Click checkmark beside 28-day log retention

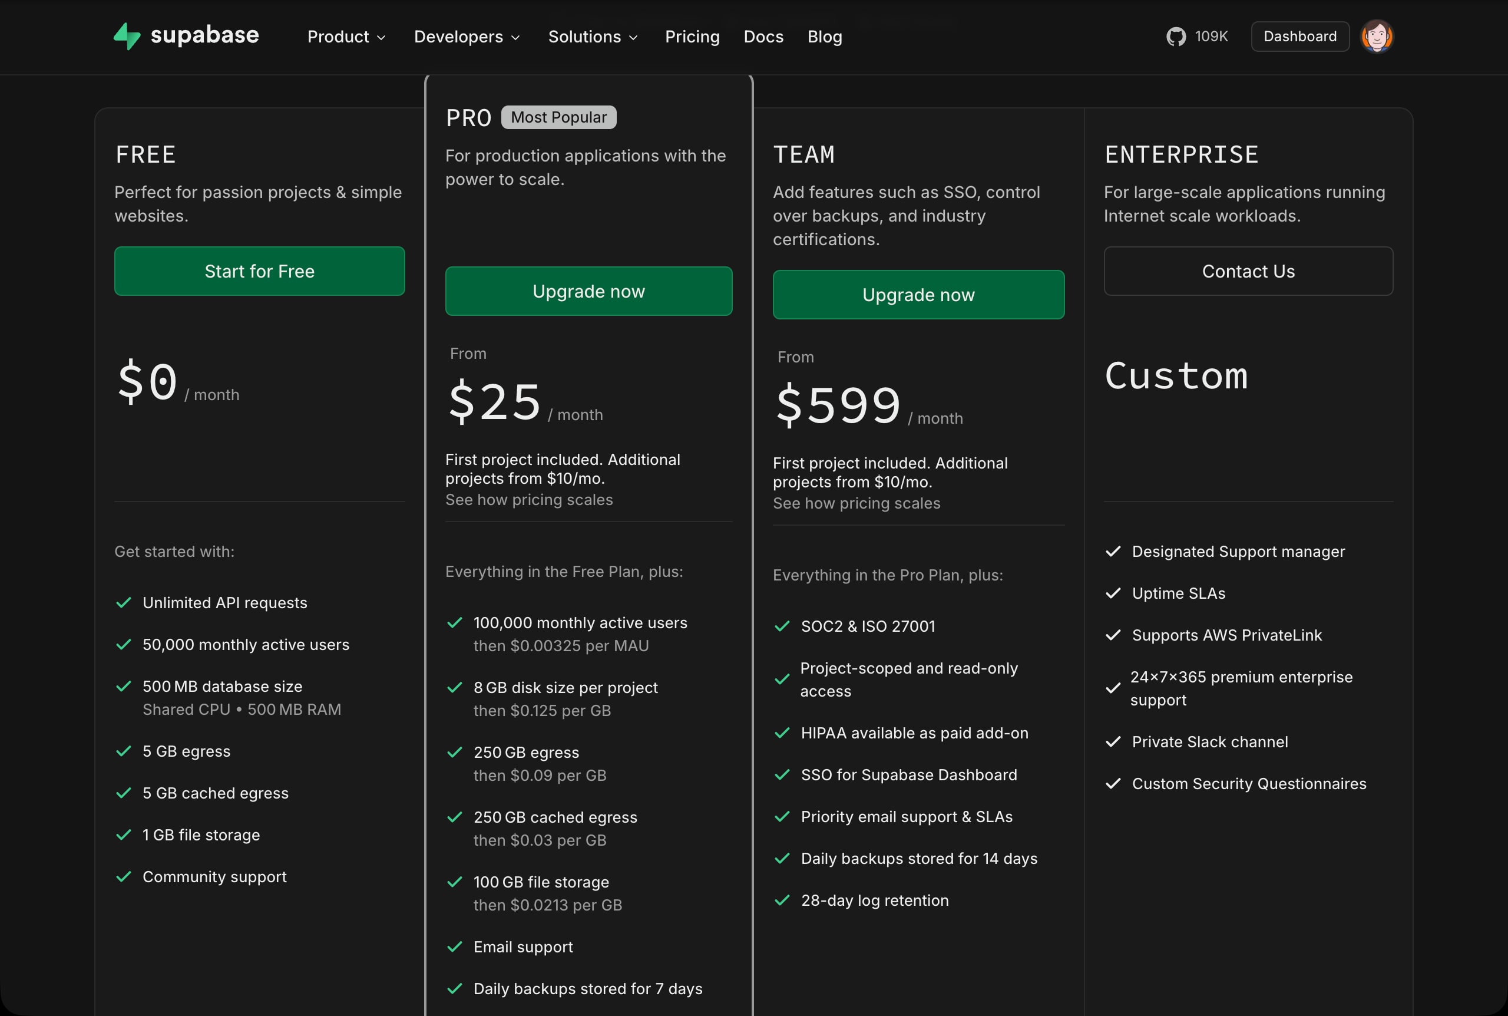tap(782, 900)
